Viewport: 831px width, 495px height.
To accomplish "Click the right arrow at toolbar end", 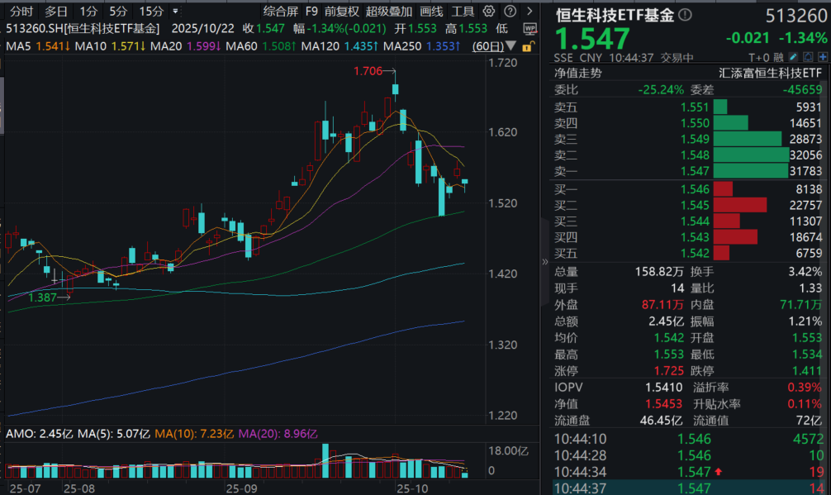I will [528, 12].
